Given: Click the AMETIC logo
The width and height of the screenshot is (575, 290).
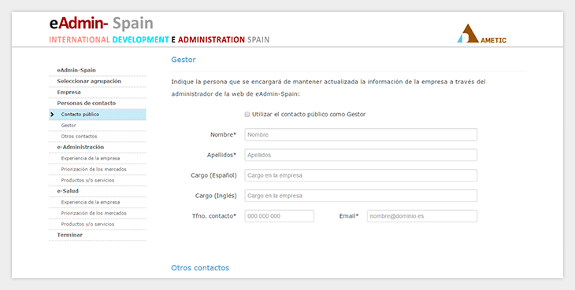Looking at the screenshot, I should pyautogui.click(x=481, y=34).
